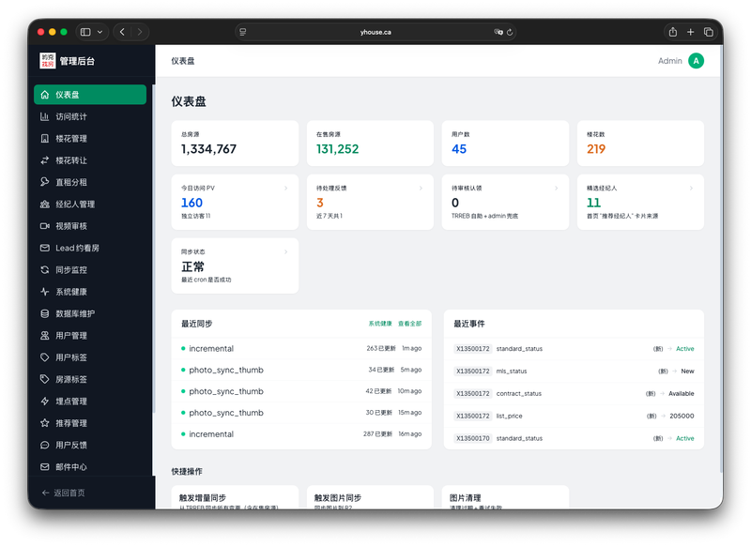This screenshot has width=751, height=546.
Task: Click the 用户标签 tag icon
Action: (44, 357)
